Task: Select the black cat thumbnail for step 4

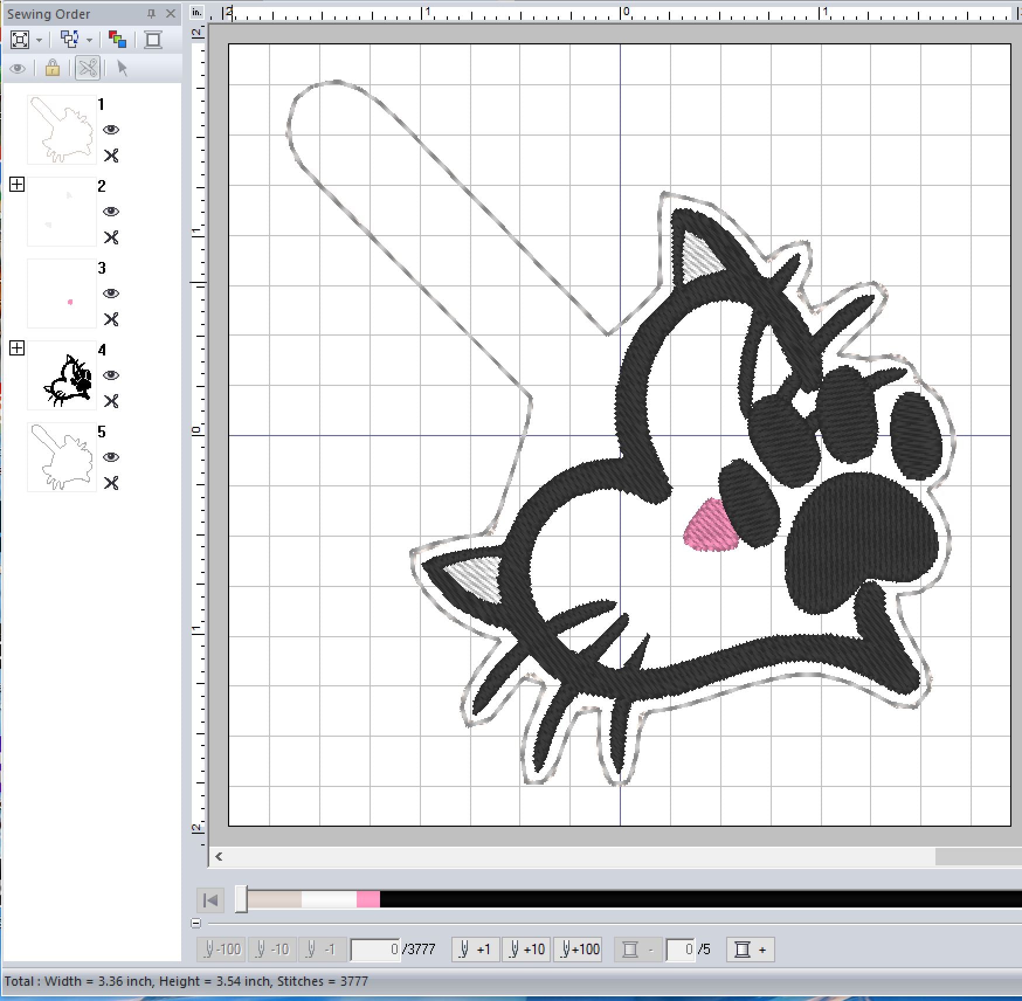Action: 62,375
